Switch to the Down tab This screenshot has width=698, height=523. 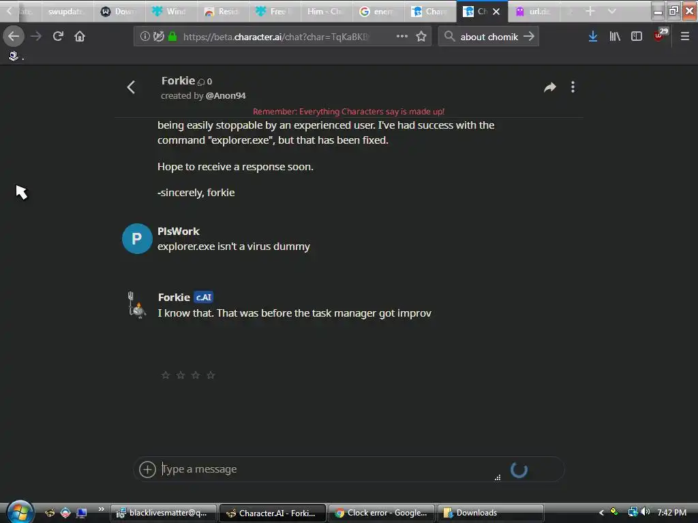point(119,12)
